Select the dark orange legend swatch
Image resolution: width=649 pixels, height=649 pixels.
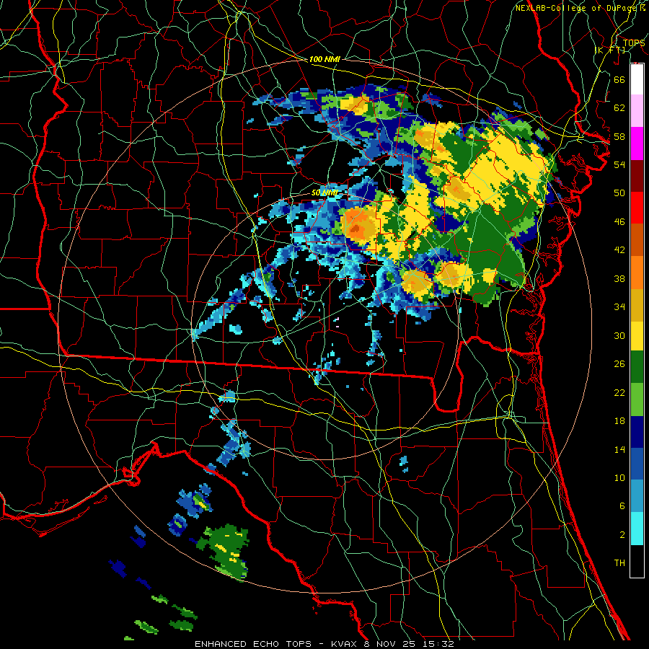pos(637,239)
